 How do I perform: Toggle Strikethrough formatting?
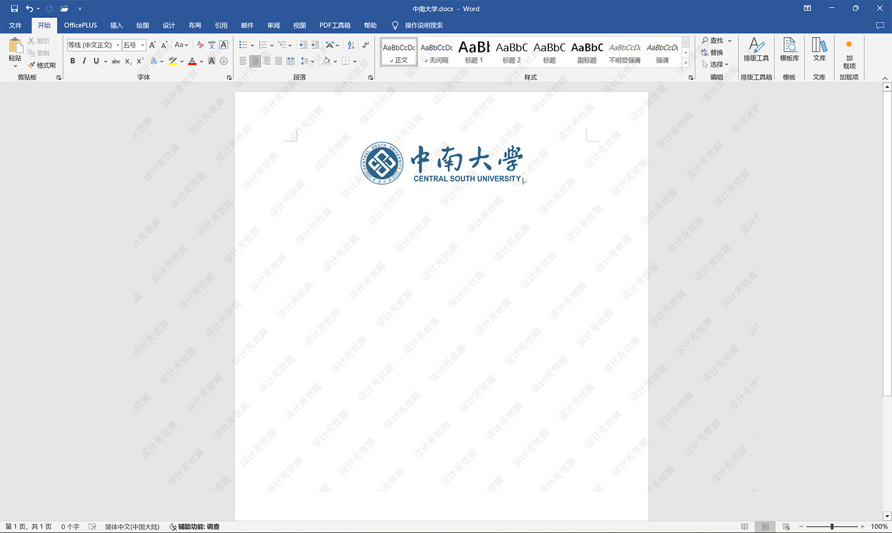pos(116,61)
